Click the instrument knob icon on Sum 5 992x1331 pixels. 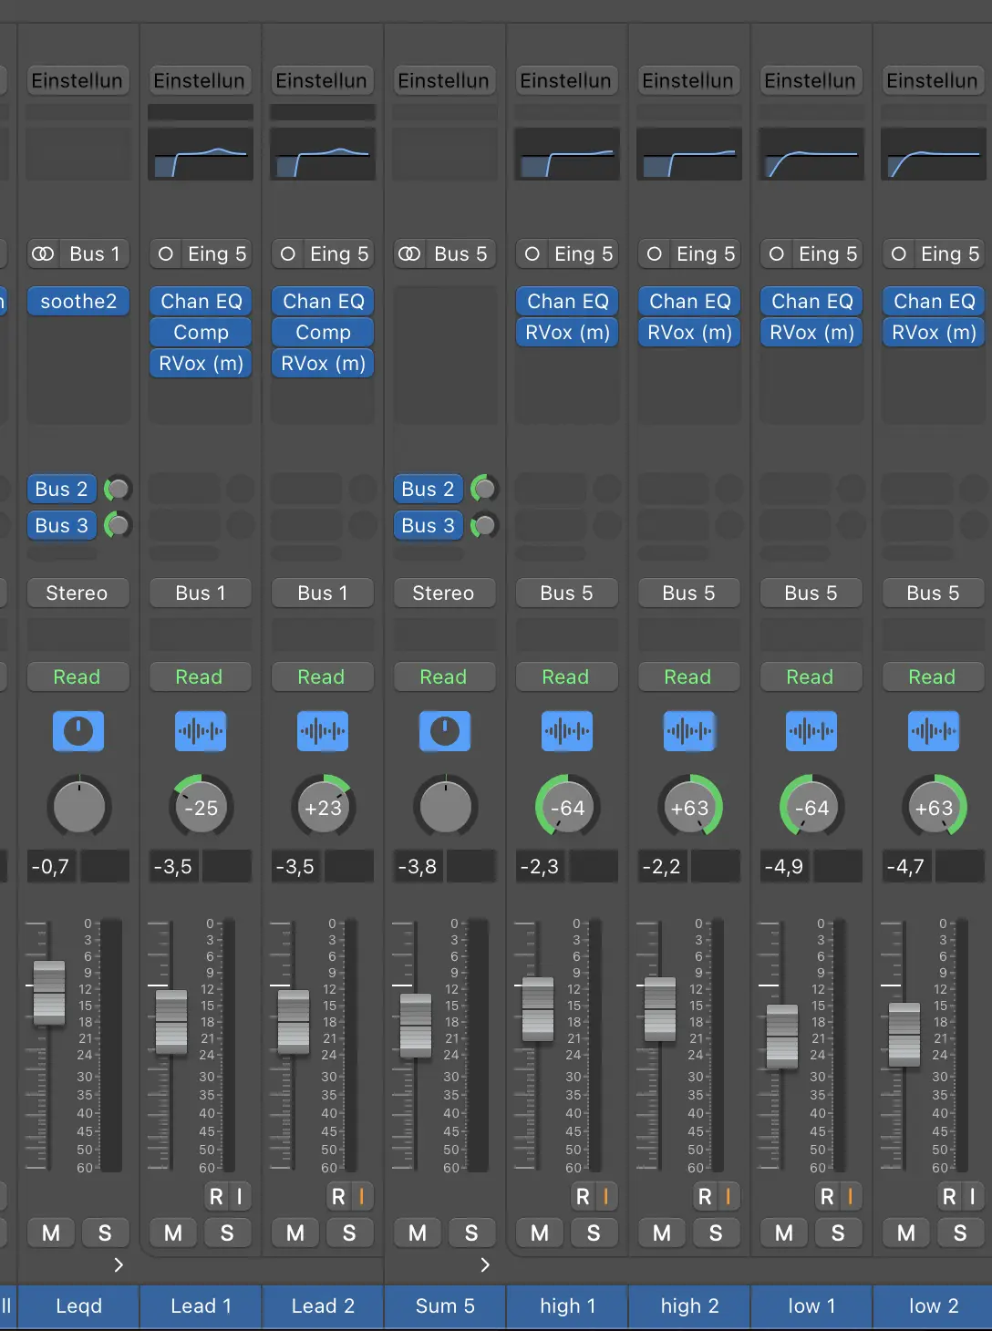(x=445, y=731)
